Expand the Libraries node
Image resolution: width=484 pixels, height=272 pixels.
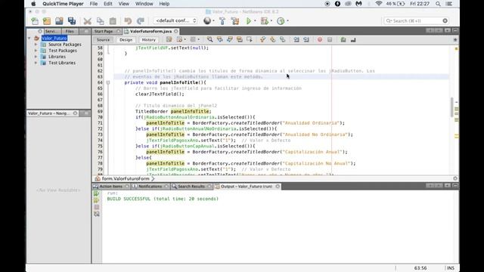tap(36, 57)
